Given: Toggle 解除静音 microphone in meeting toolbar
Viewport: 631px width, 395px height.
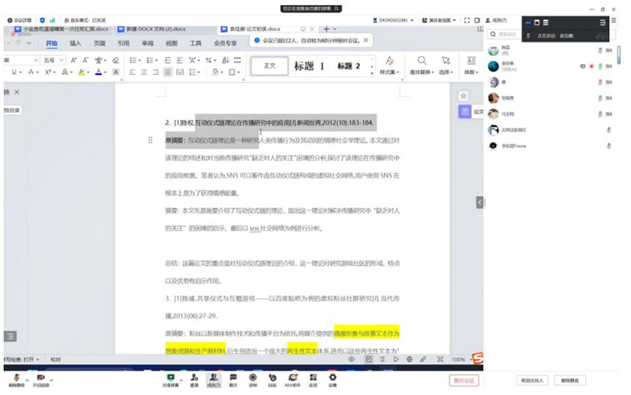Looking at the screenshot, I should click(14, 379).
